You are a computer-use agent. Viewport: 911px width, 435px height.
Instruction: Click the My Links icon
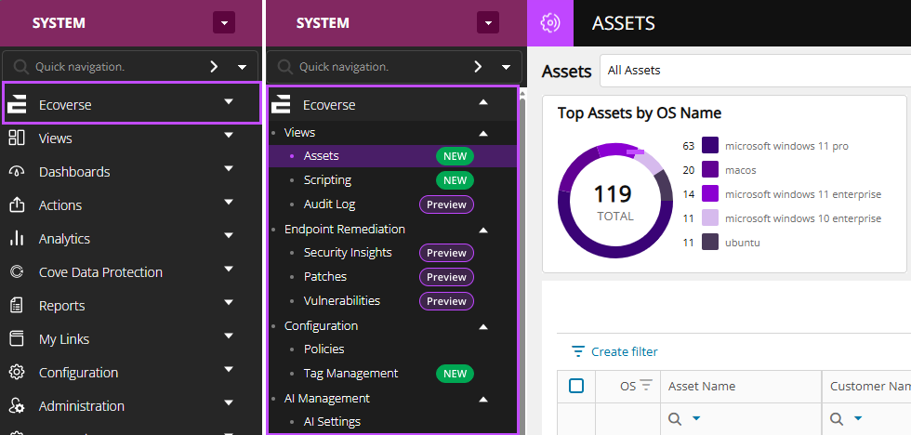17,338
